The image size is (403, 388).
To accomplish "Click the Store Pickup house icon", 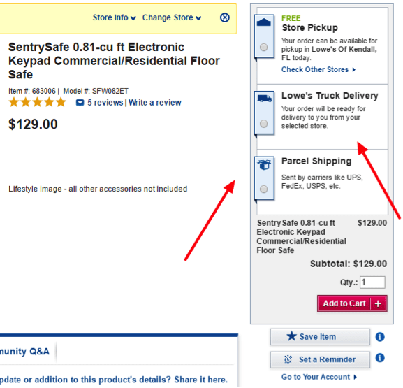I will 264,22.
